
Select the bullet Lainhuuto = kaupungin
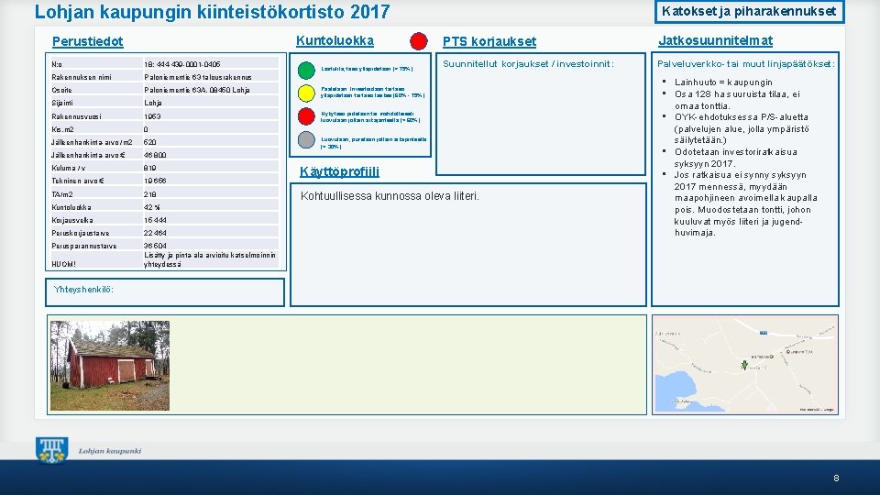(x=723, y=82)
